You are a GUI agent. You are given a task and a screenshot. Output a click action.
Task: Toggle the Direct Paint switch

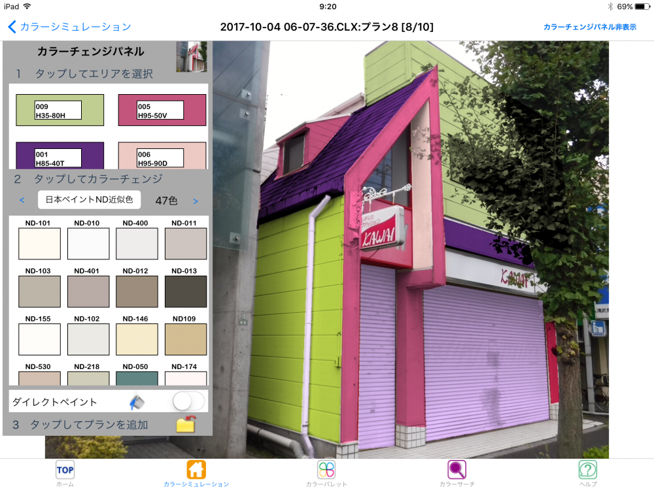(x=188, y=401)
